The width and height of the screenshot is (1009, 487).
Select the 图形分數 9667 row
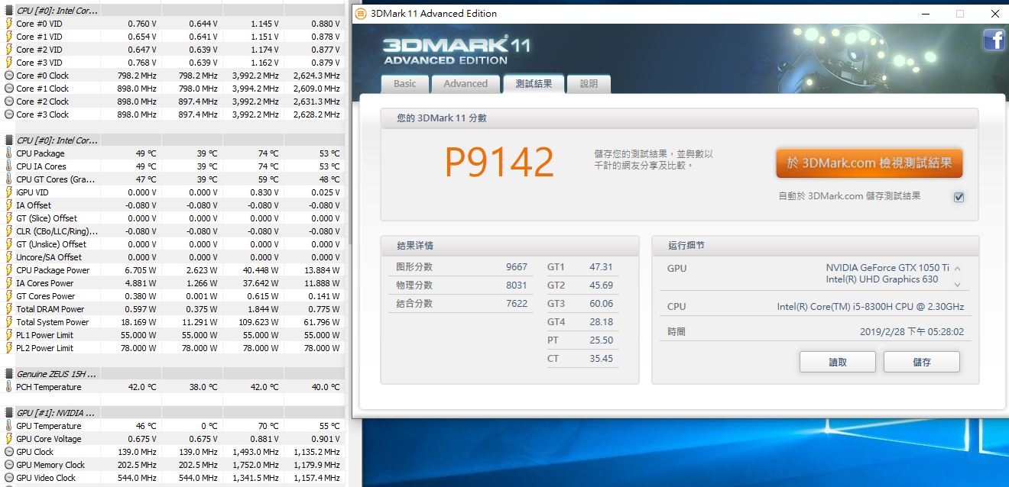[462, 267]
